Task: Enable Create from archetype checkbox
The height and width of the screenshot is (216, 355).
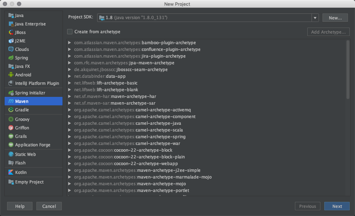Action: point(70,32)
